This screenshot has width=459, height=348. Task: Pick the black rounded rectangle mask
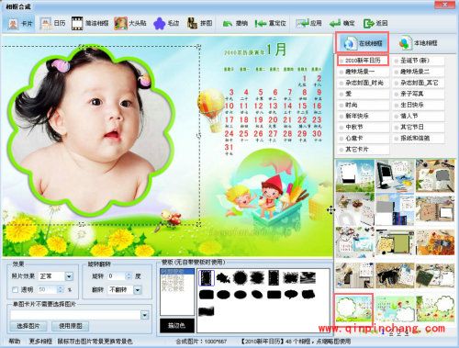tap(206, 295)
